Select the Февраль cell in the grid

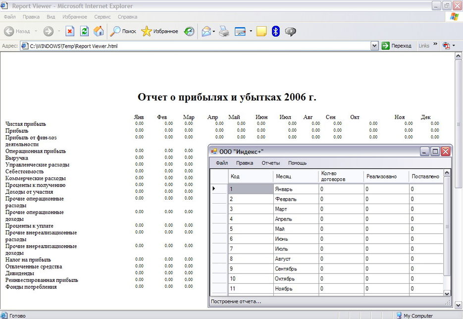(x=296, y=199)
